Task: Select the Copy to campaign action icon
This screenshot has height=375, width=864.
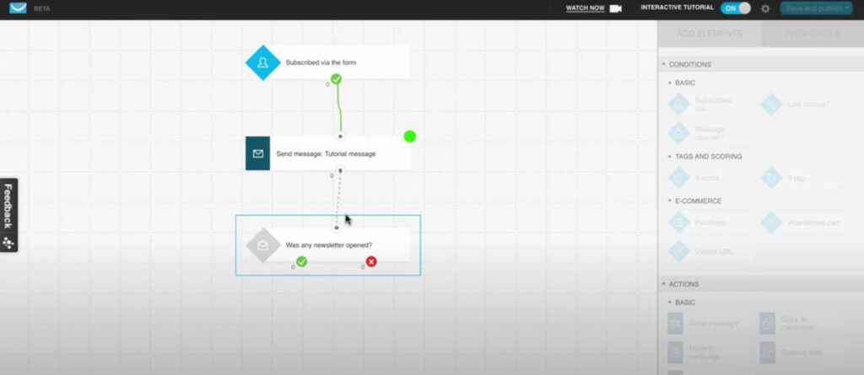Action: point(768,324)
